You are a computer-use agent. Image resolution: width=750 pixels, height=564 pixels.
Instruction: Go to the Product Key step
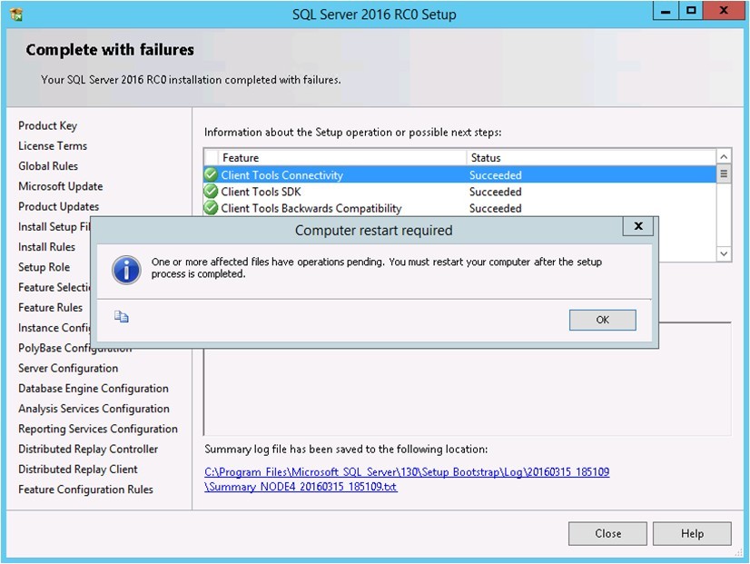click(x=47, y=125)
